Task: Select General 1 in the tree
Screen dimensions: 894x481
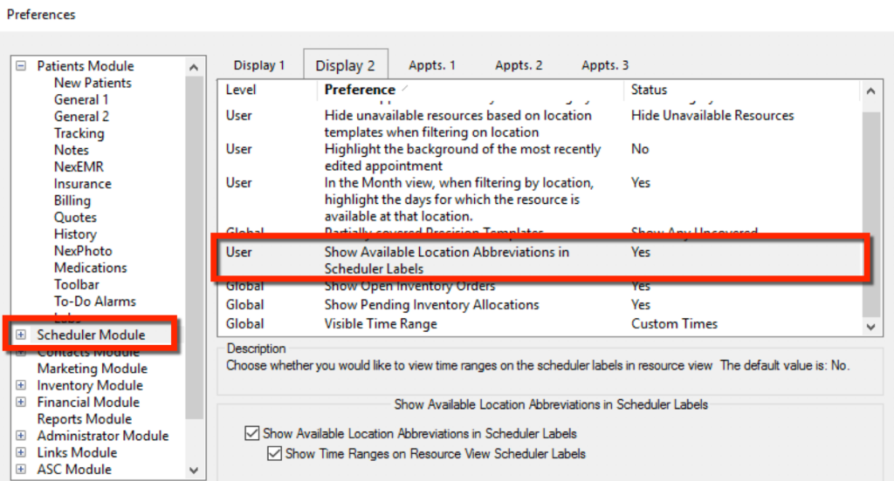Action: click(81, 99)
